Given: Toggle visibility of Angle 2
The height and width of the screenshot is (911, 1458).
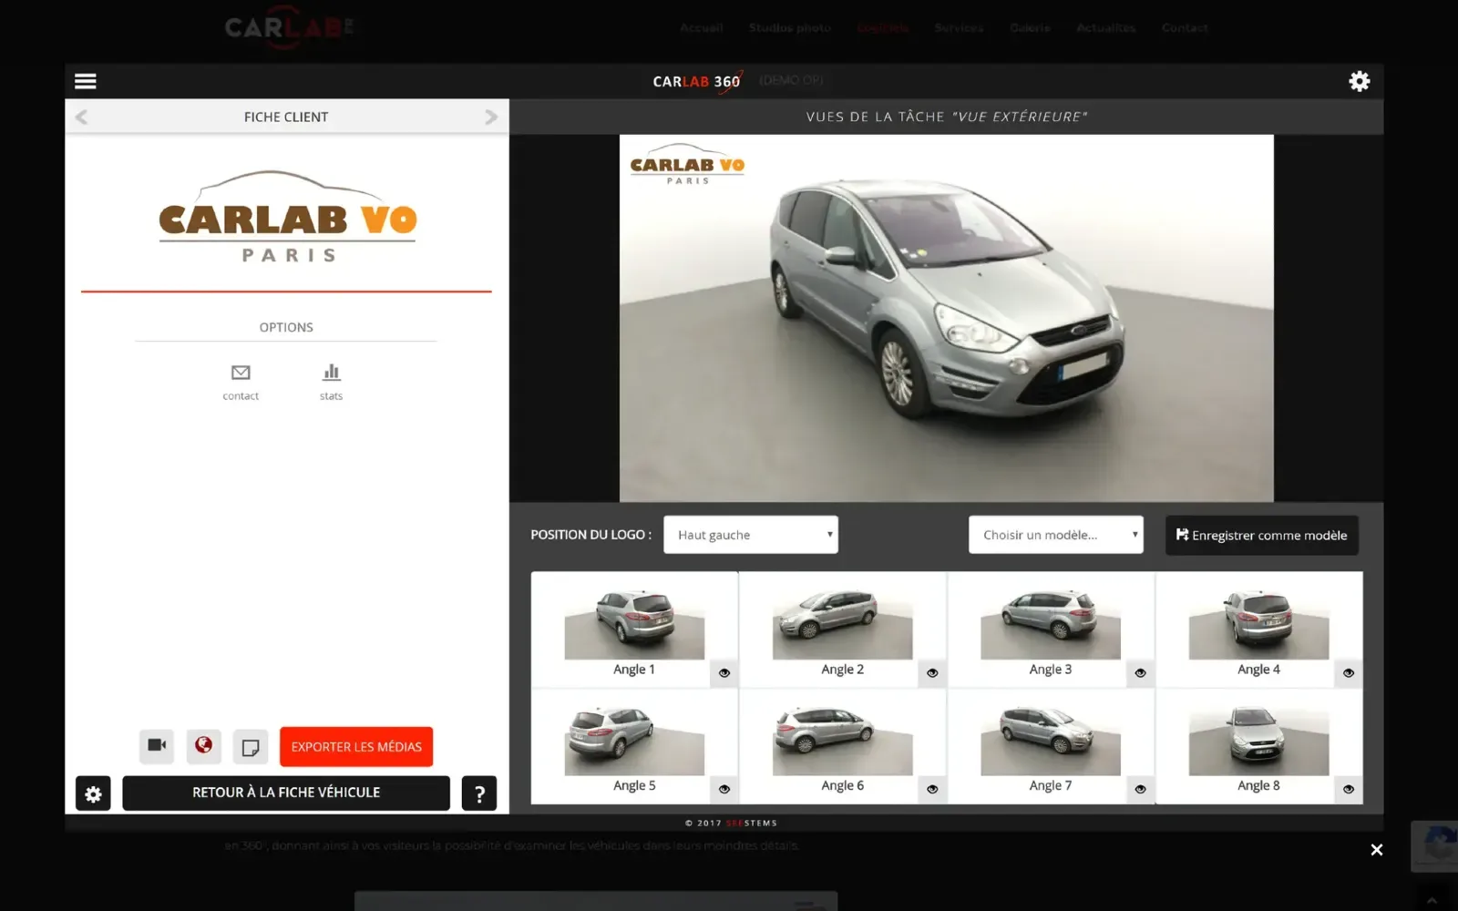Looking at the screenshot, I should pyautogui.click(x=932, y=673).
